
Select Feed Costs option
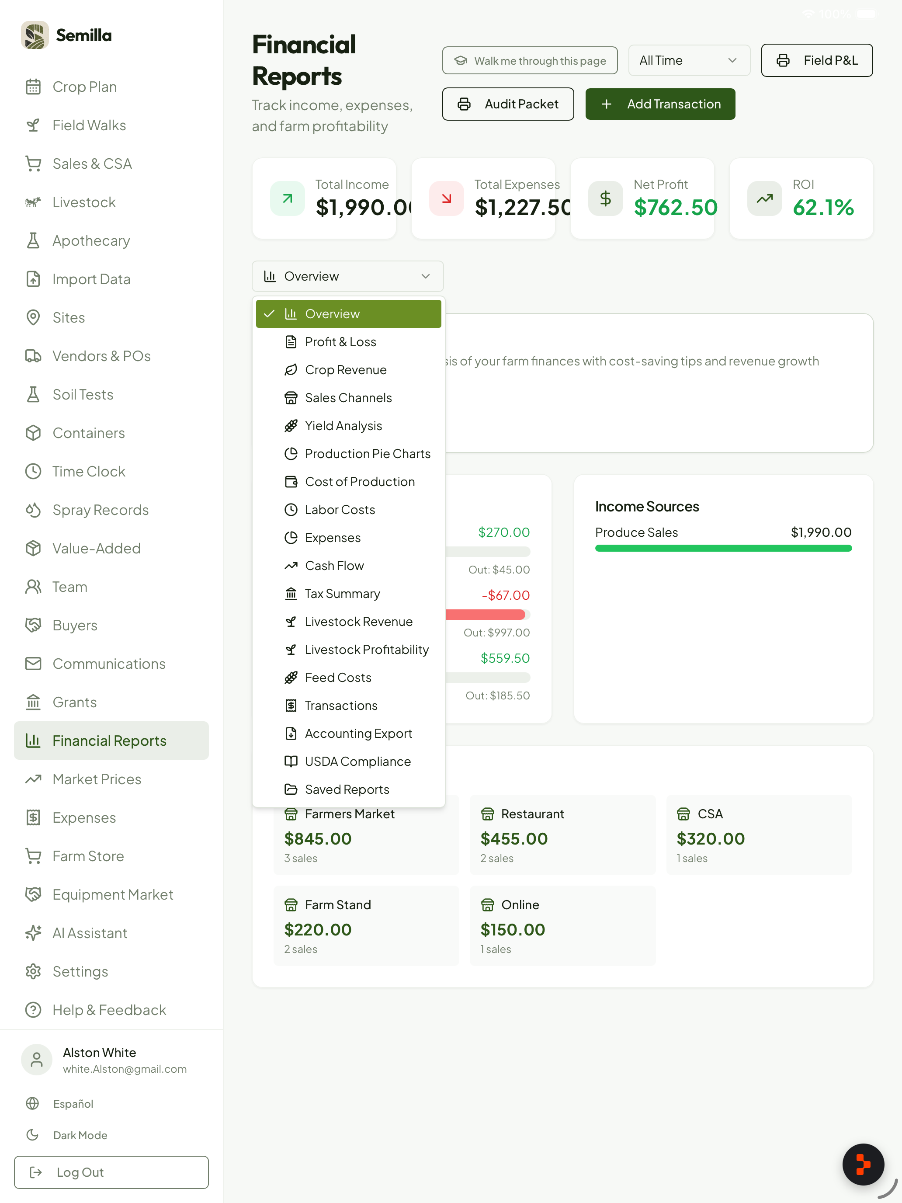348,678
